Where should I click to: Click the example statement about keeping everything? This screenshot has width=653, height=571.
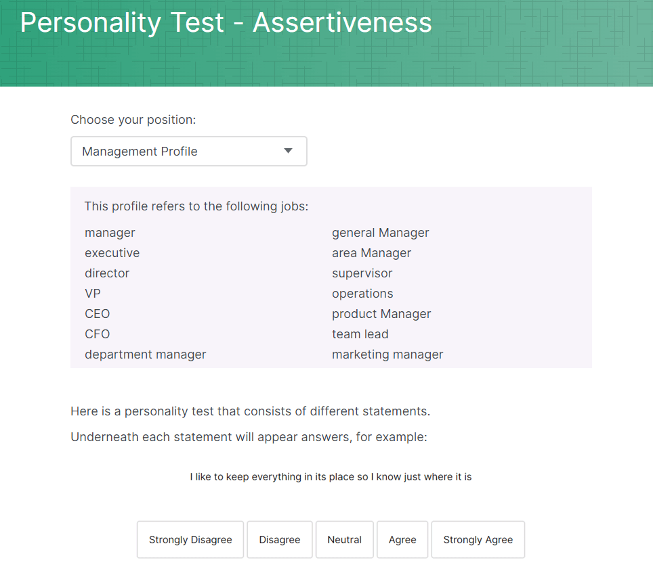[330, 476]
